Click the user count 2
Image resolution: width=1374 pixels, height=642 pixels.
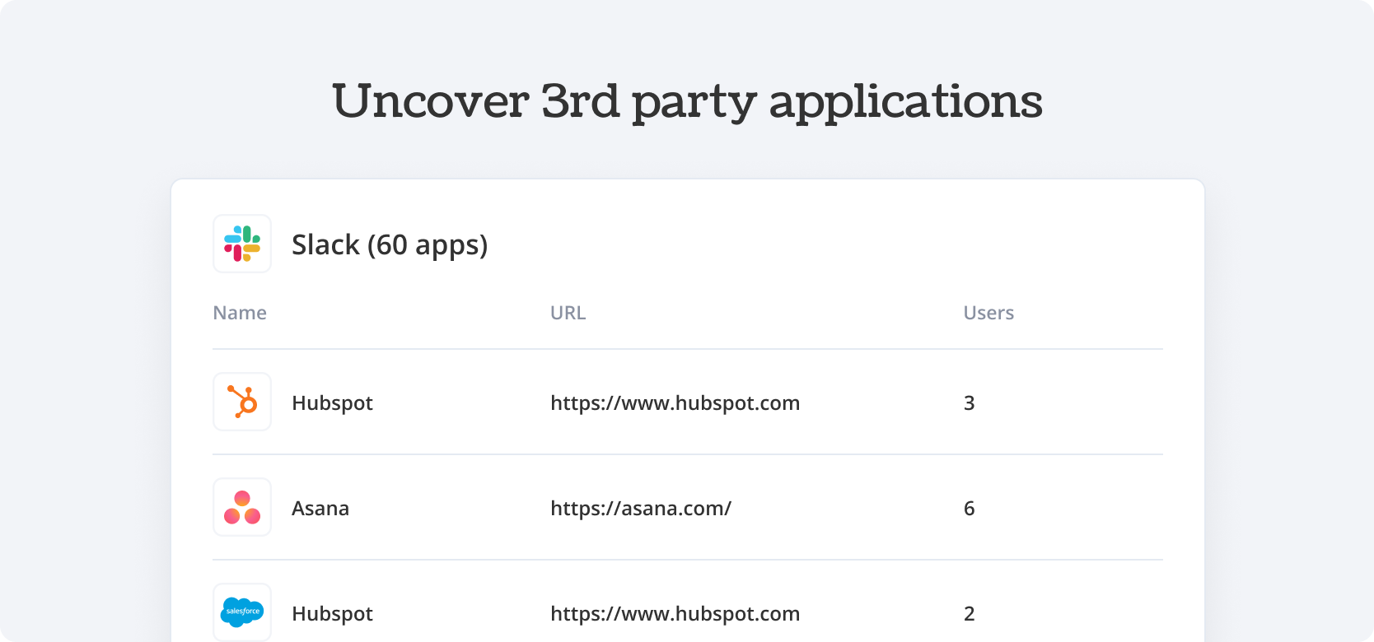pos(969,614)
